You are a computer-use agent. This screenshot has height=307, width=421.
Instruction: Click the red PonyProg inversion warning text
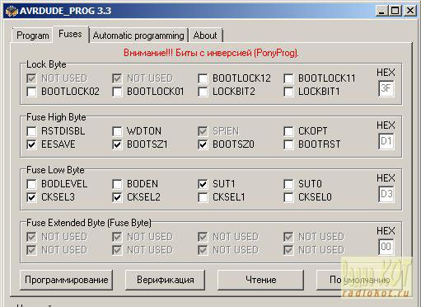pos(211,53)
